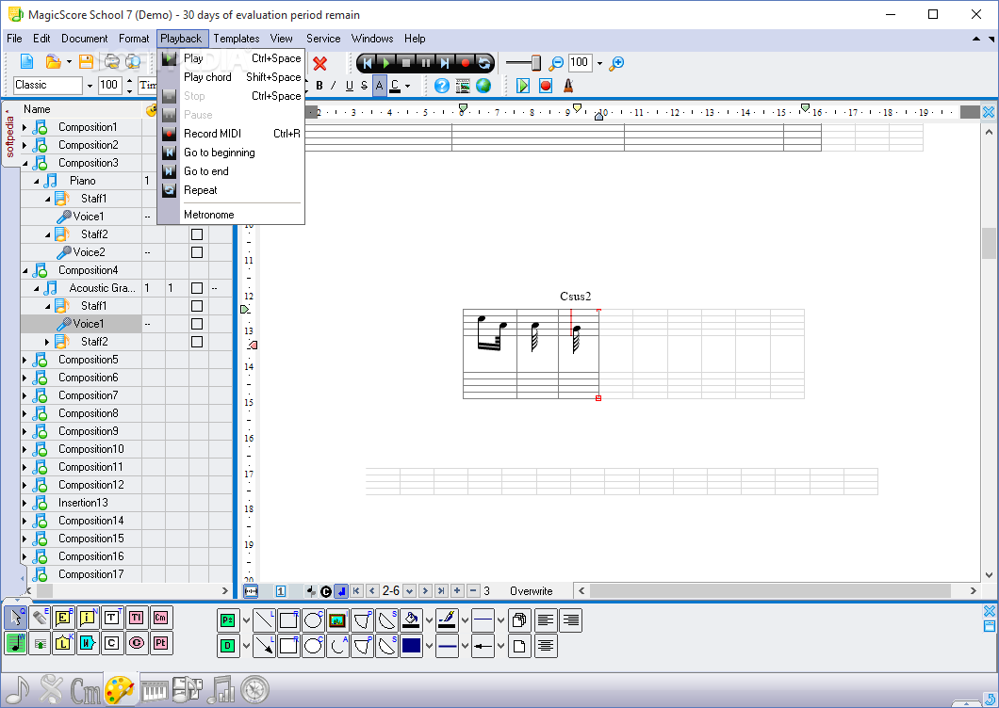Screen dimensions: 999x708
Task: Open the large Cm chords panel
Action: click(86, 689)
